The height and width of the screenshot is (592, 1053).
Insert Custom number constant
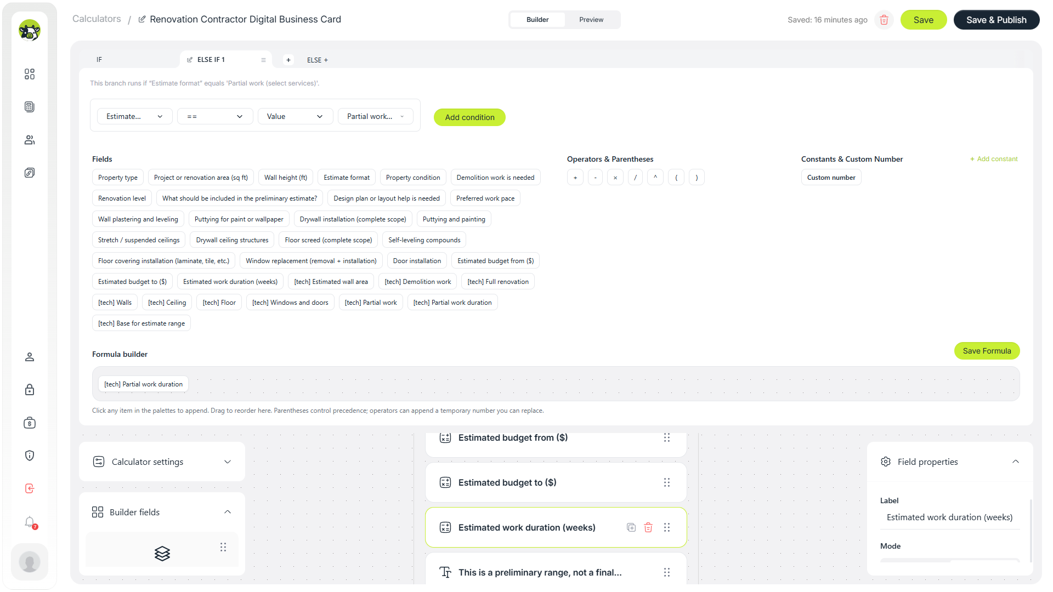pos(831,178)
